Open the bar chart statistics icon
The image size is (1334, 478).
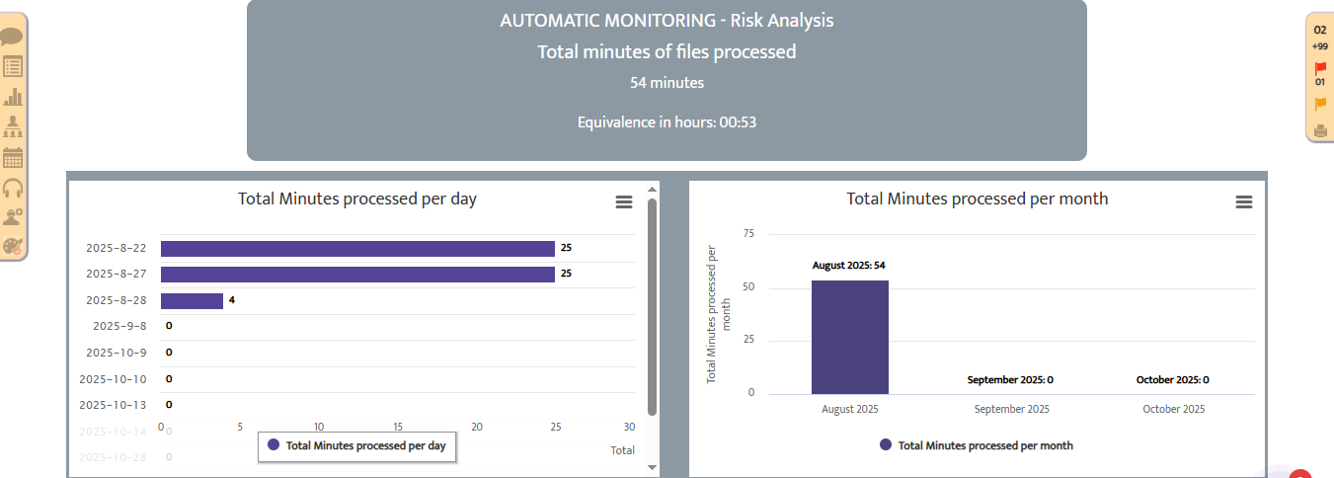13,97
